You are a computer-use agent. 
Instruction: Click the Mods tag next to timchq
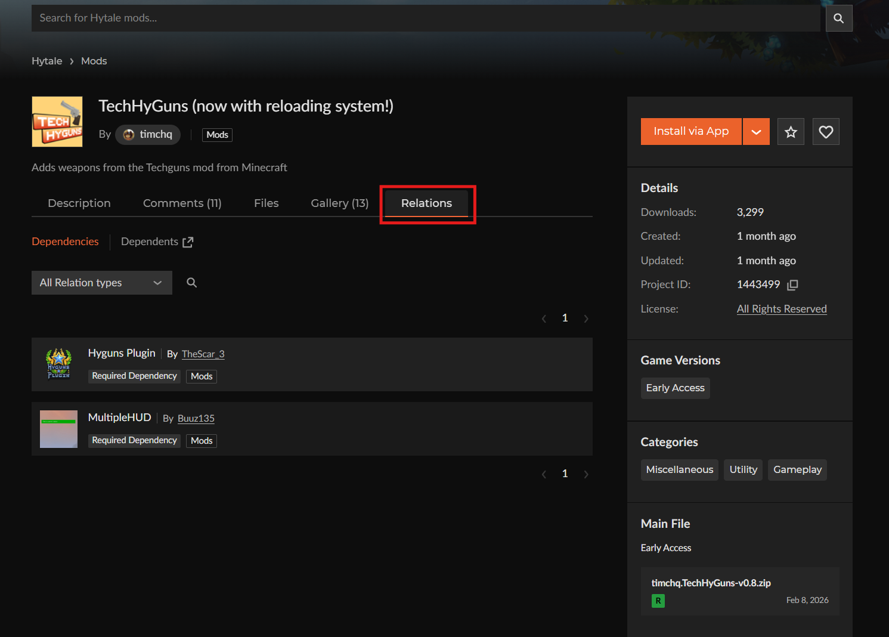coord(217,135)
